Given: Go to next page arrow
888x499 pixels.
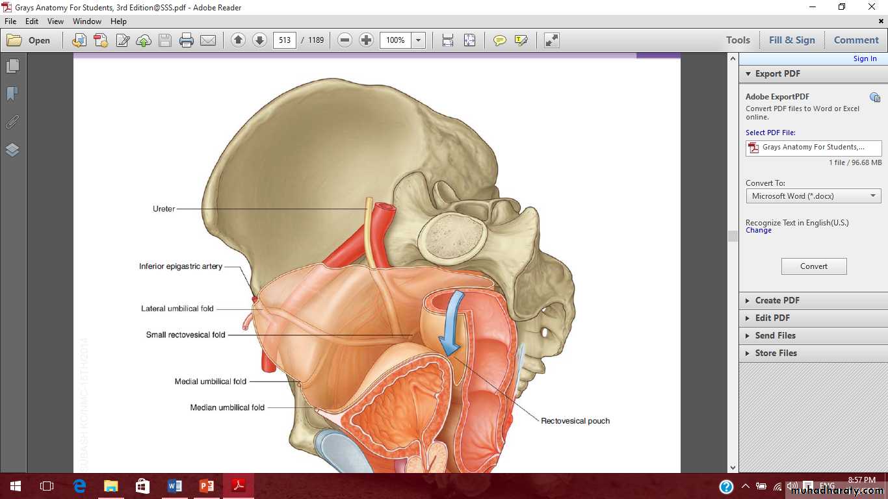Looking at the screenshot, I should [259, 40].
